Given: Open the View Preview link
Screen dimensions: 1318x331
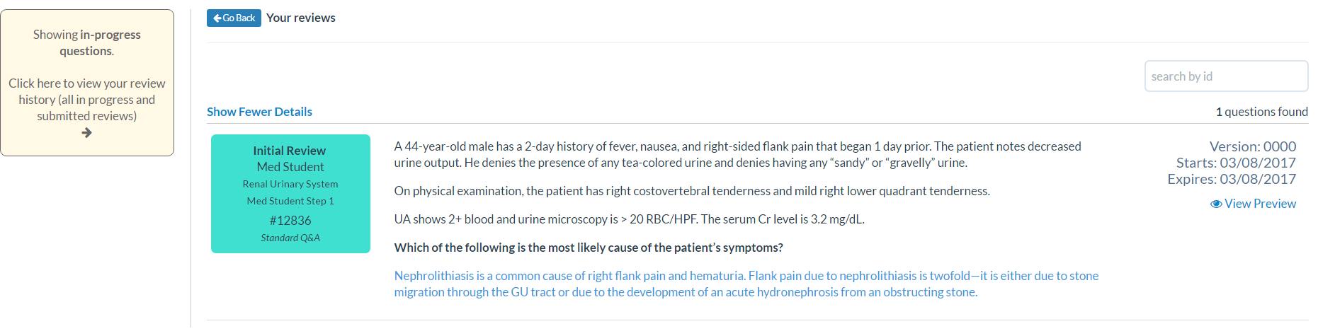Looking at the screenshot, I should click(x=1254, y=204).
